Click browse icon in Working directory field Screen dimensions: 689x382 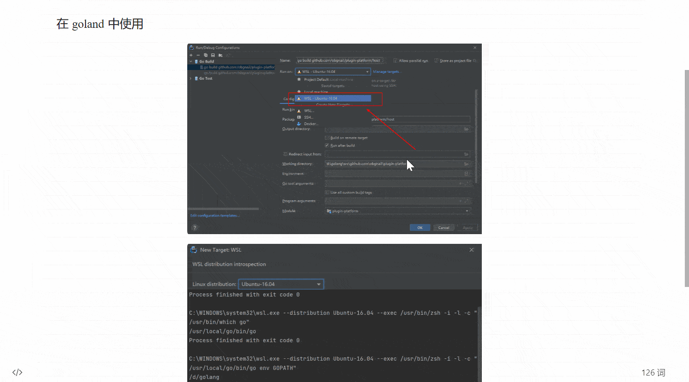tap(466, 164)
